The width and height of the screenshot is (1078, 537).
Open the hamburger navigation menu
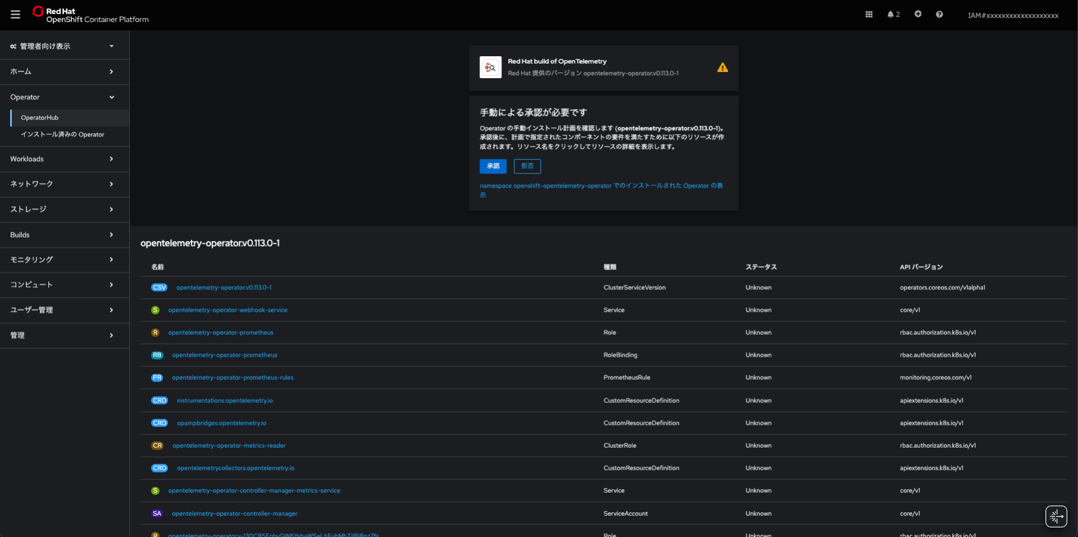[x=15, y=15]
